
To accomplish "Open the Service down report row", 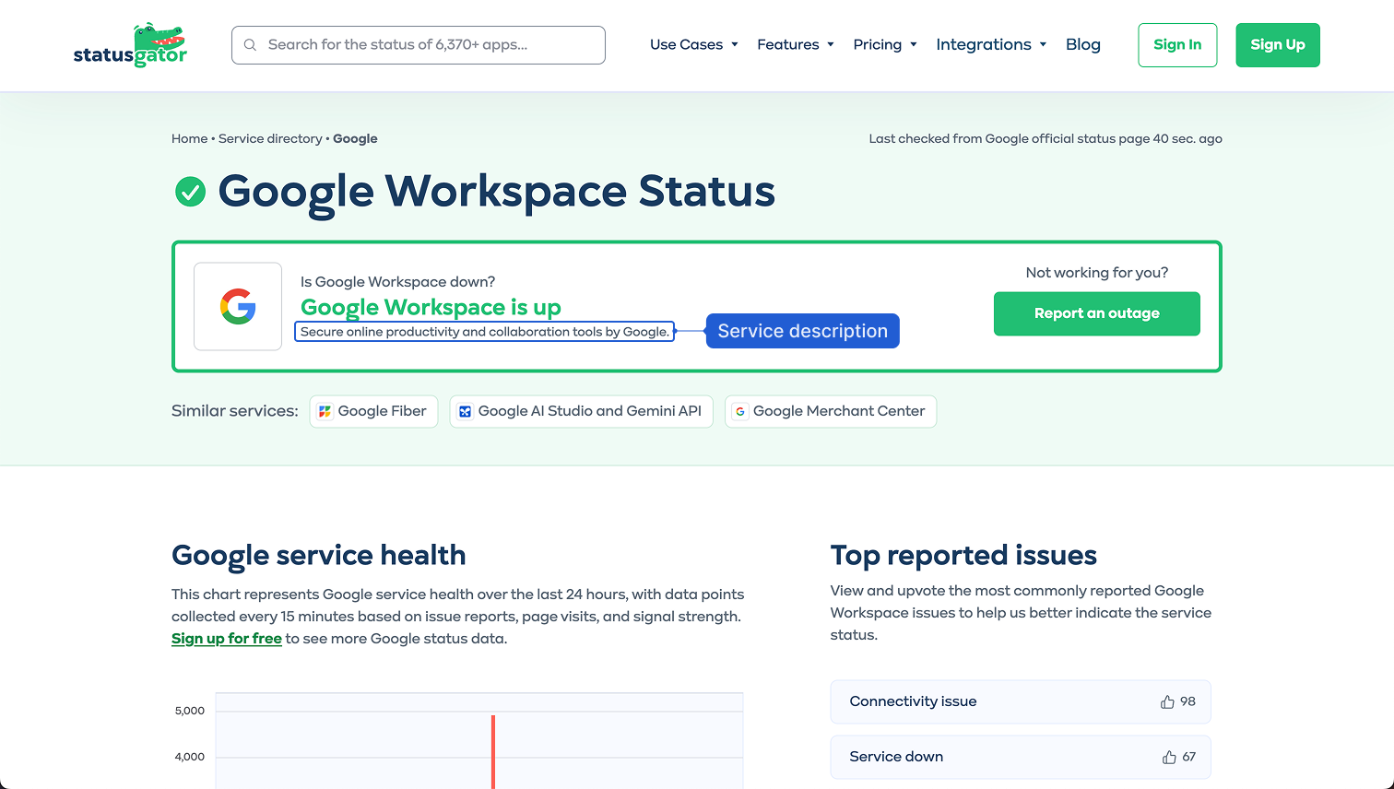I will click(x=1021, y=757).
